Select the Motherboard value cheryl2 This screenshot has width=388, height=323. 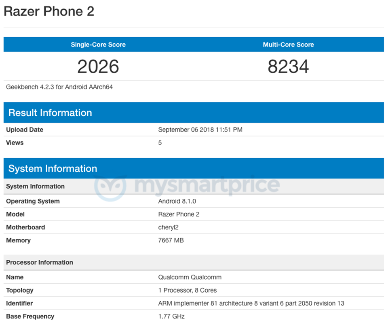[x=169, y=227]
